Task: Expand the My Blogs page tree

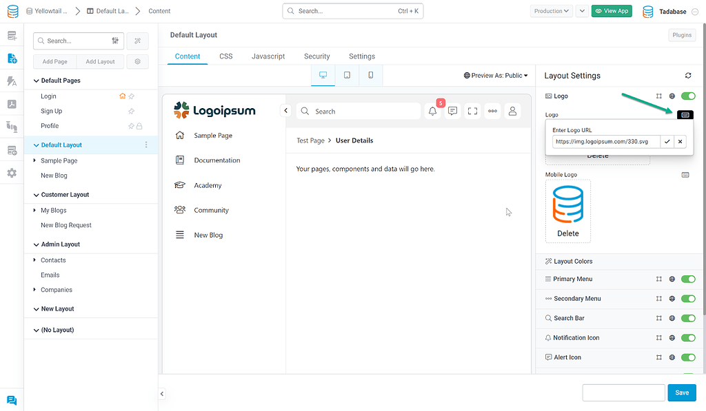Action: click(x=34, y=210)
